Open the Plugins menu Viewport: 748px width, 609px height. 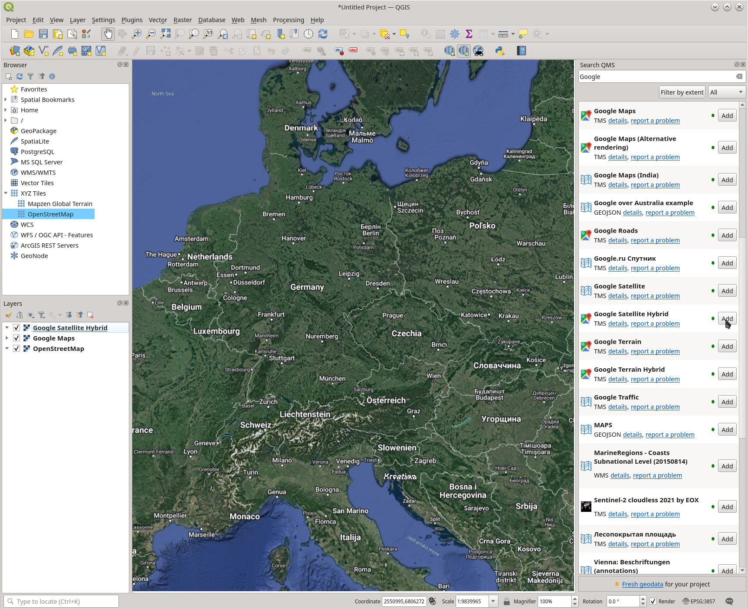coord(132,20)
